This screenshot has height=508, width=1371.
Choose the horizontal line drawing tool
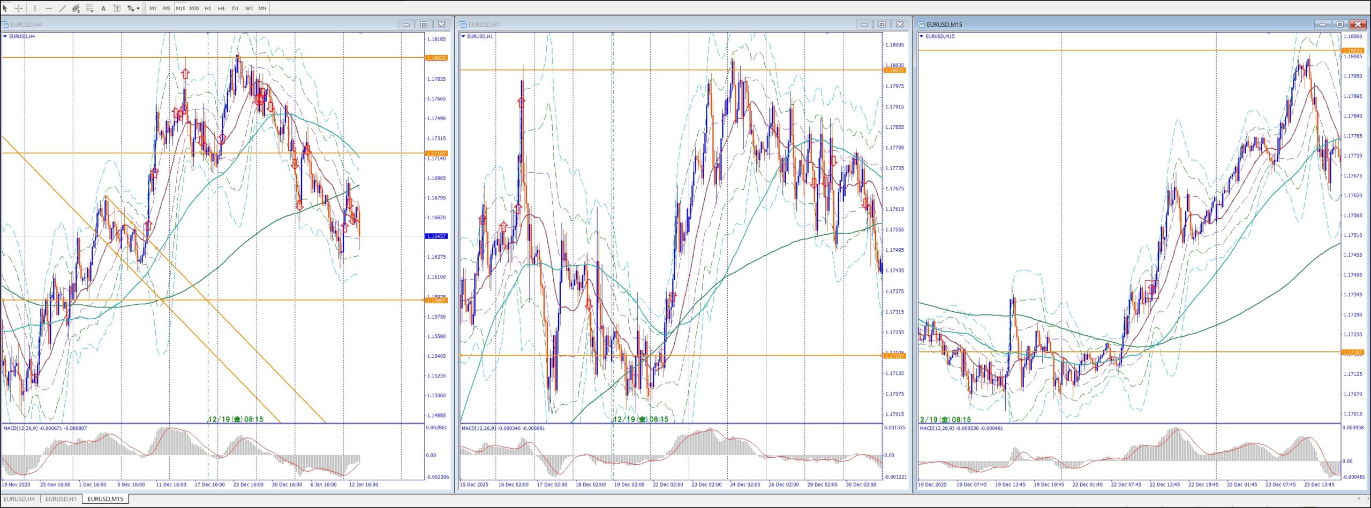49,8
